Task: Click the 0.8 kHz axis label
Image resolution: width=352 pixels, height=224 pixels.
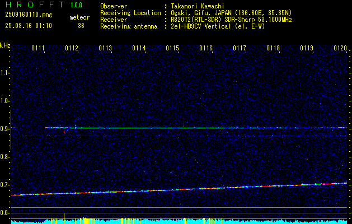Action: [x=4, y=157]
